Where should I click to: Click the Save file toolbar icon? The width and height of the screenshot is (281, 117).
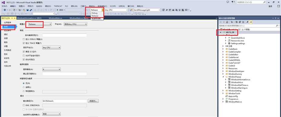point(28,10)
